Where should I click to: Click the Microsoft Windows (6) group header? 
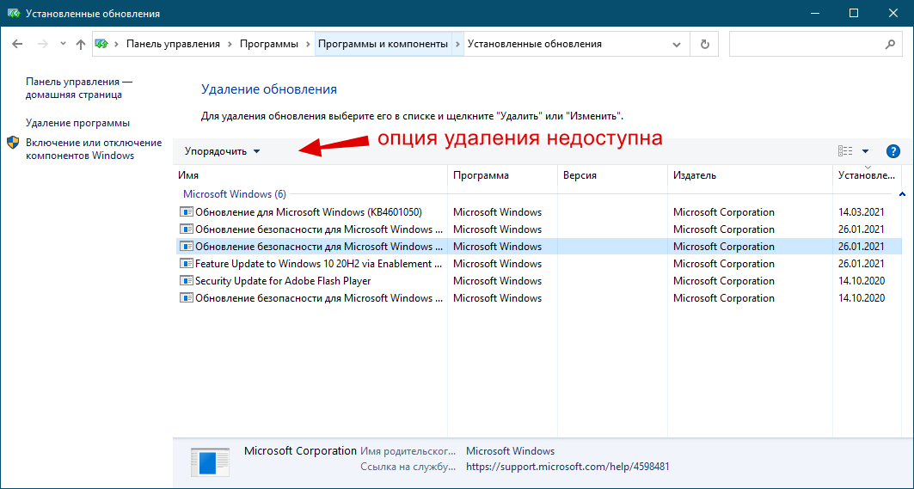click(x=235, y=194)
